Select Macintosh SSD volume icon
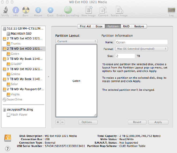 (8, 34)
